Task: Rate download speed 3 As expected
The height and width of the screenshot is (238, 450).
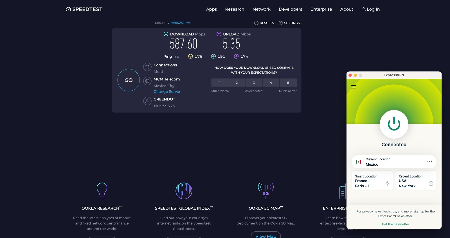Action: point(254,83)
